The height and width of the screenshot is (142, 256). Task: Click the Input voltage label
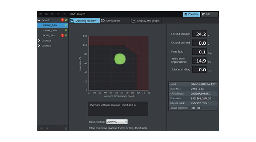[97, 122]
